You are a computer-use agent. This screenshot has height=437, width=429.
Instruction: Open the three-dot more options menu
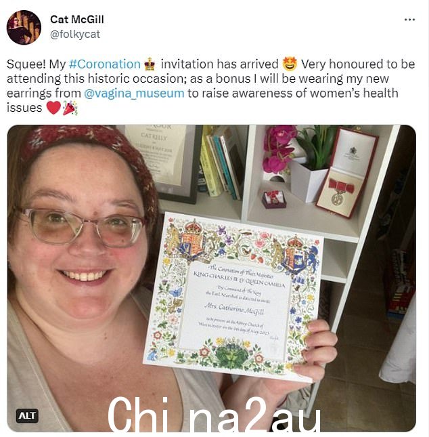tap(409, 20)
